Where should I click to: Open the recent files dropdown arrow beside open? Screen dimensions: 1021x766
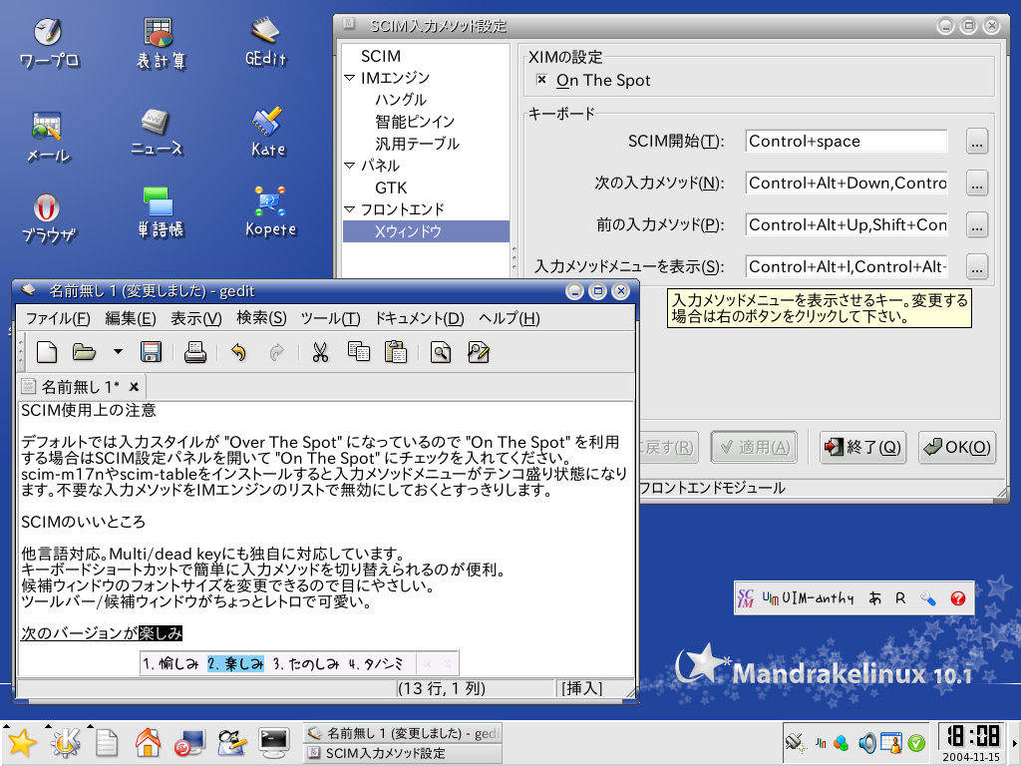point(118,352)
